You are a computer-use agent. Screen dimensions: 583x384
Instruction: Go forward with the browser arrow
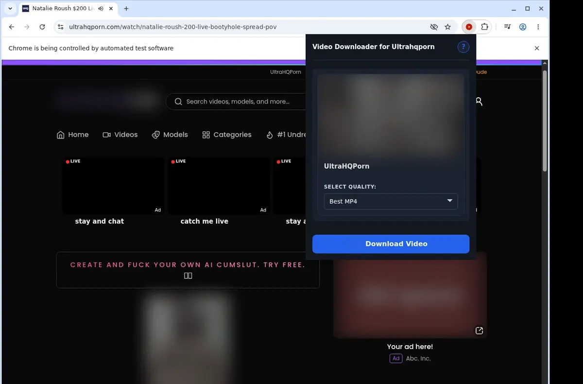(x=27, y=27)
